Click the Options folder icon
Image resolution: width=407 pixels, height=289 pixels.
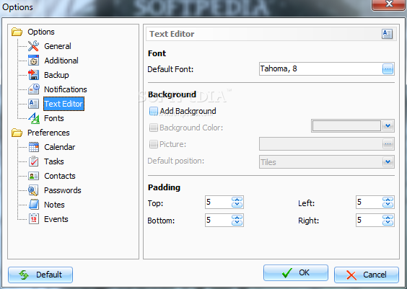pyautogui.click(x=17, y=32)
